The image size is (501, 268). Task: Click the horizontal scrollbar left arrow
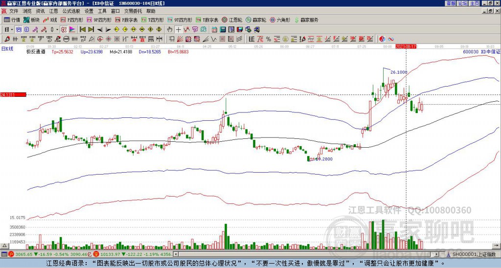point(176,254)
